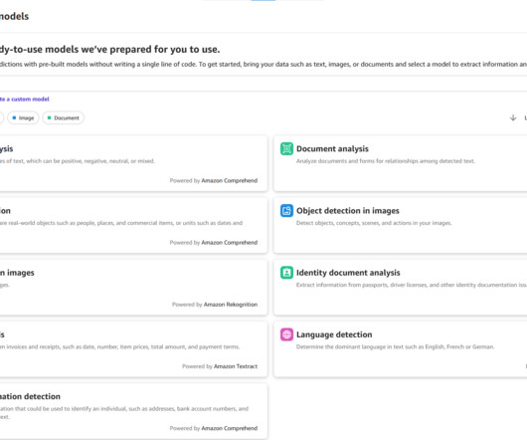Select the invoices and receipts card description

click(120, 346)
